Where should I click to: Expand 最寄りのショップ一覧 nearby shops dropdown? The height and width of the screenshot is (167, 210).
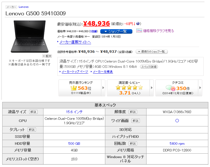[x=152, y=52]
